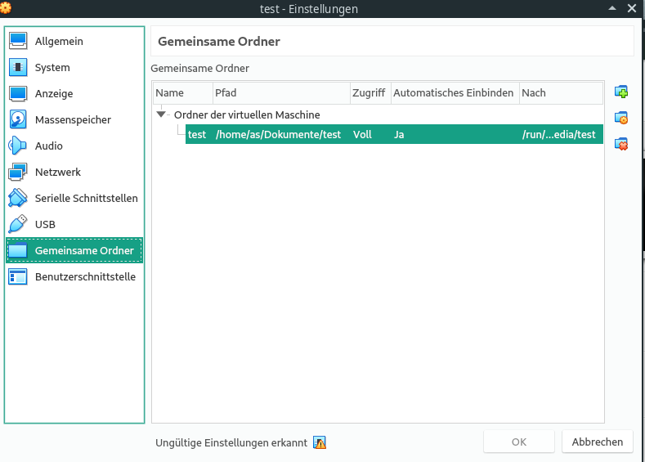Open the Benutzerschnittstelle settings page
Viewport: 645px width, 462px height.
(x=85, y=276)
